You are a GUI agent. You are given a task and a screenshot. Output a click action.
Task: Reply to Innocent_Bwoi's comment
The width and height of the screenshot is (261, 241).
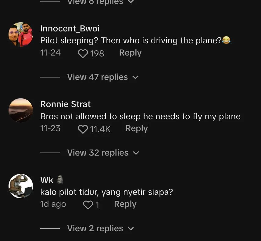(x=130, y=53)
